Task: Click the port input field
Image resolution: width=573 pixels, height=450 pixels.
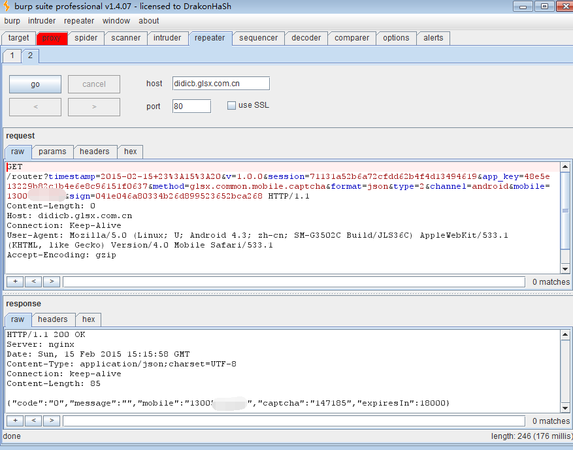Action: pyautogui.click(x=191, y=106)
